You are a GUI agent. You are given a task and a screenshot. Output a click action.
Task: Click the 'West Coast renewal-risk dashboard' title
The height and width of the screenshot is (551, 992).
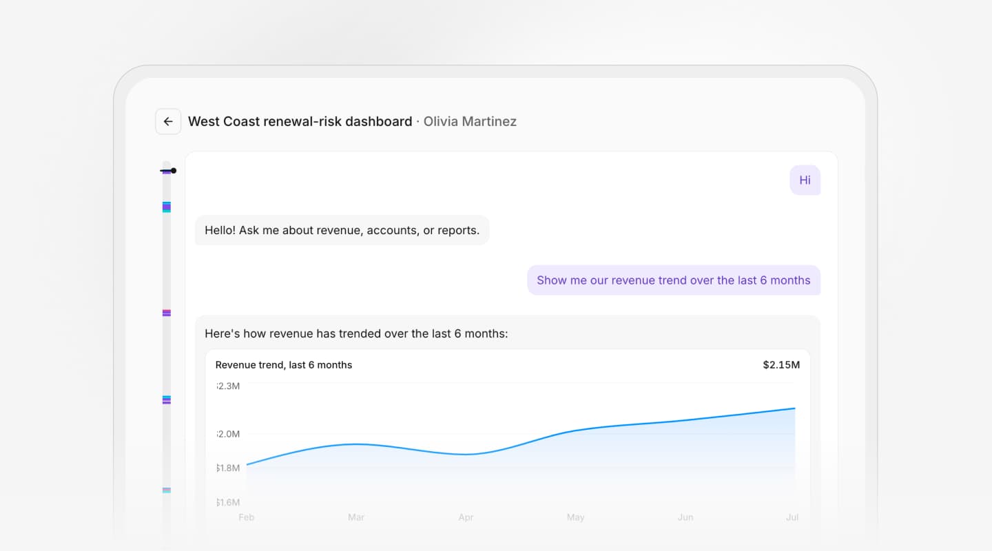click(300, 121)
